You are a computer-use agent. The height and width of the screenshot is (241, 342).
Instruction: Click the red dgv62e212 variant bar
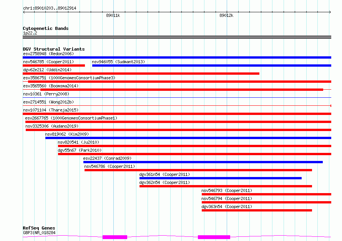point(141,74)
